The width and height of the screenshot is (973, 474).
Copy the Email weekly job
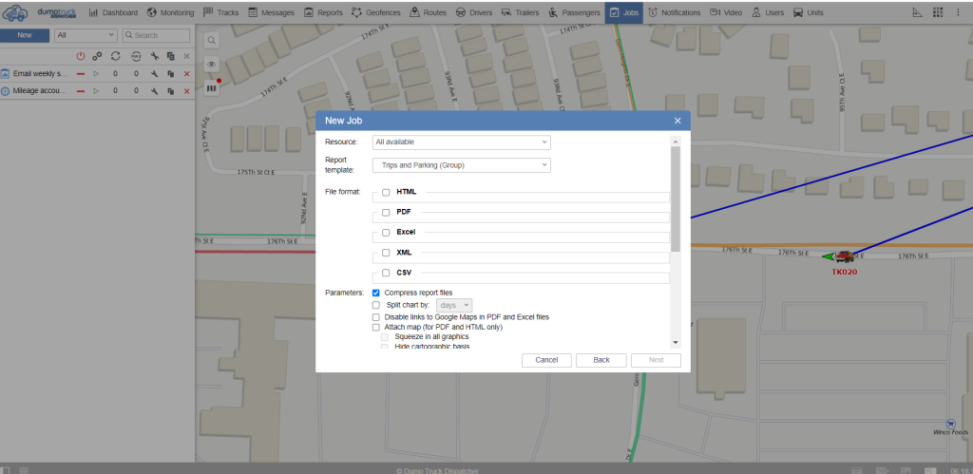[171, 74]
